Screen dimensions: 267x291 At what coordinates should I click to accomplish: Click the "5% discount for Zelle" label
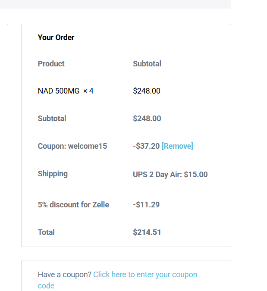73,205
